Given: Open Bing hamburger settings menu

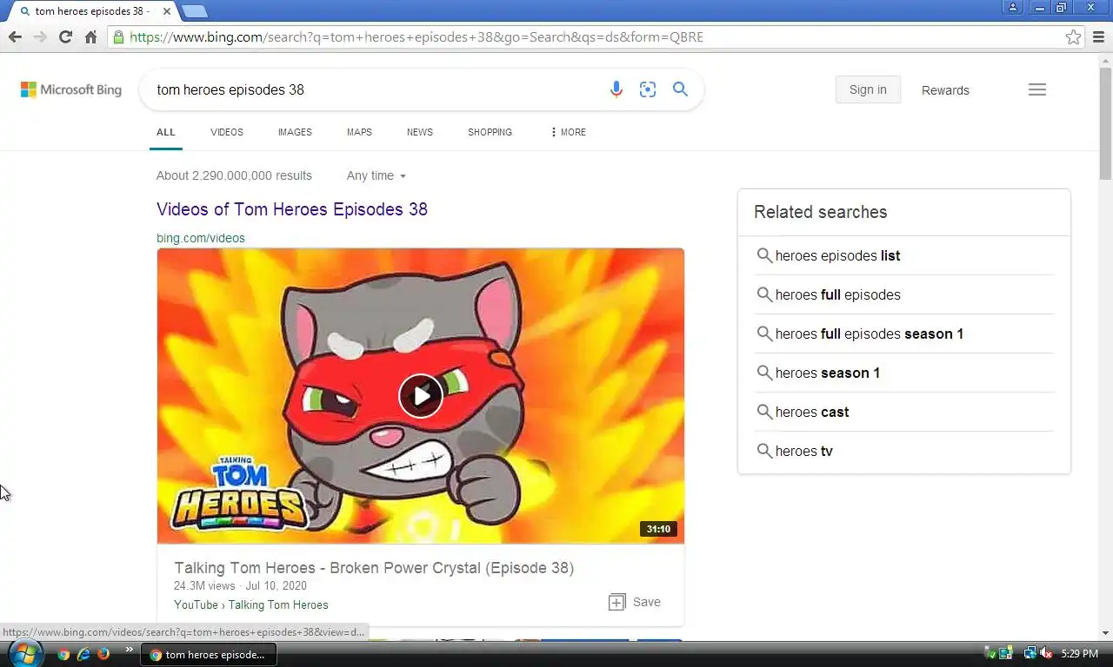Looking at the screenshot, I should point(1037,89).
